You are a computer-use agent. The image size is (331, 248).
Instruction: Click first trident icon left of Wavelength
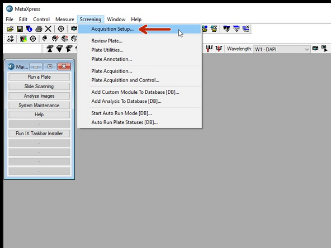coord(209,49)
